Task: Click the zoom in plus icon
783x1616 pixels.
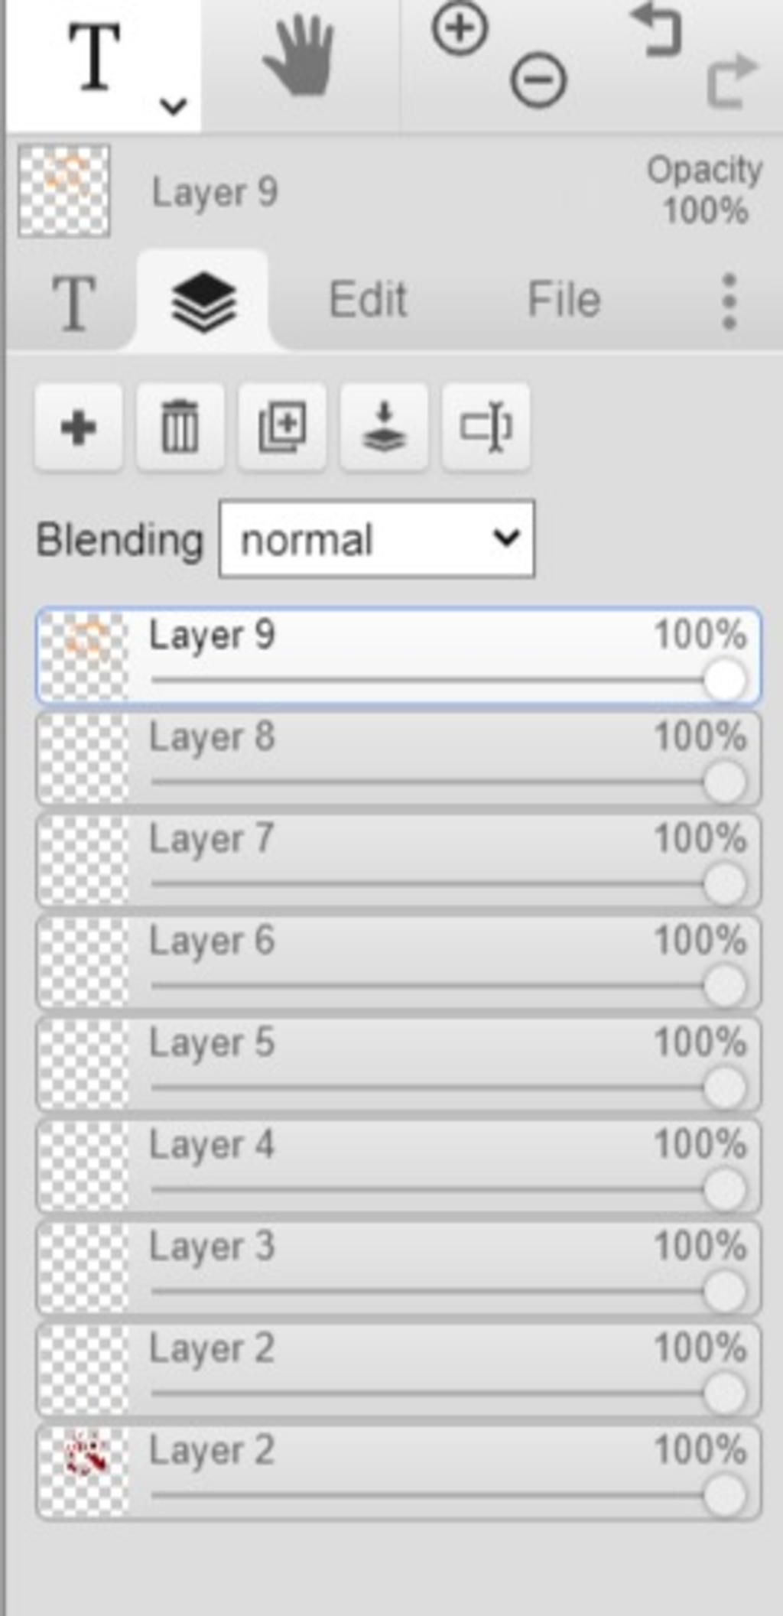Action: coord(460,29)
